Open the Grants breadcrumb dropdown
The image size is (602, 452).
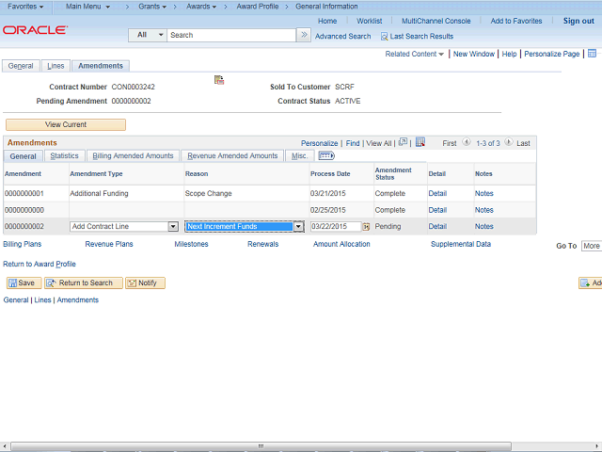click(152, 7)
